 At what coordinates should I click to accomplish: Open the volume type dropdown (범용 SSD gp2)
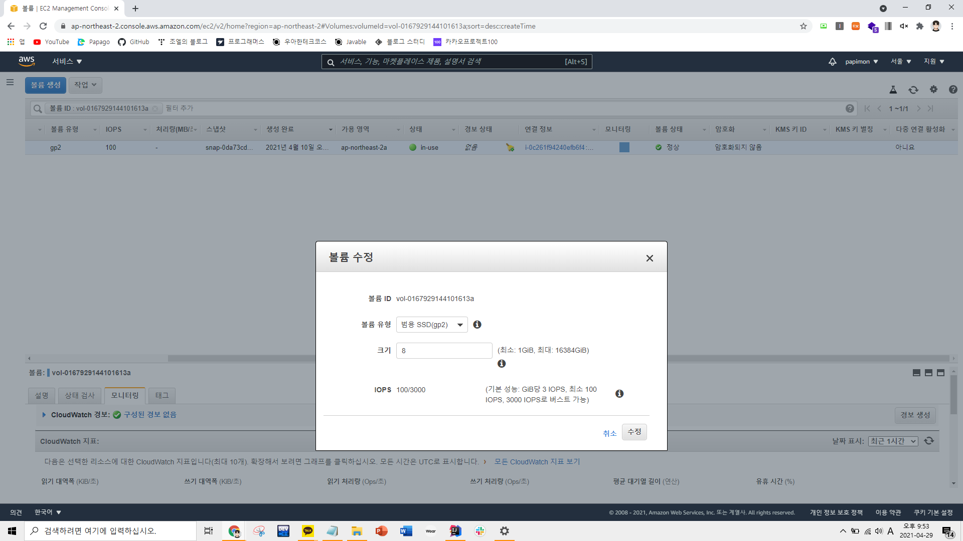[x=432, y=325]
